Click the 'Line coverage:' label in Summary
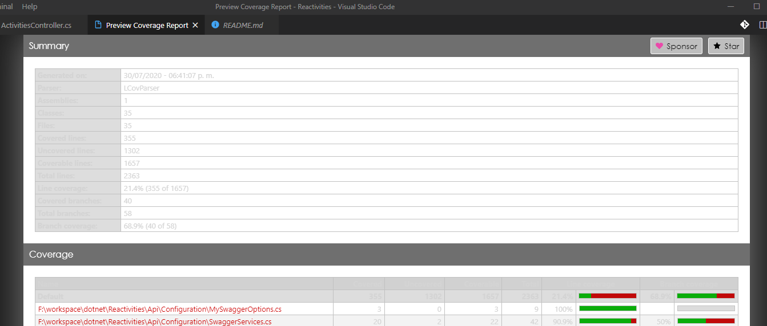767x326 pixels. [x=62, y=188]
